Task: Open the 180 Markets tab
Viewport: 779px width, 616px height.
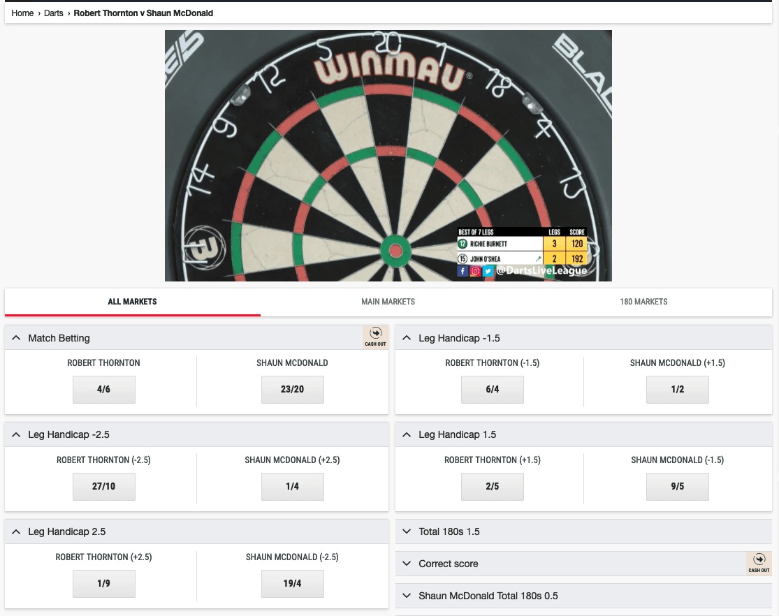Action: (643, 302)
